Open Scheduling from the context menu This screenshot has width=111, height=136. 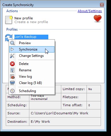pyautogui.click(x=32, y=91)
